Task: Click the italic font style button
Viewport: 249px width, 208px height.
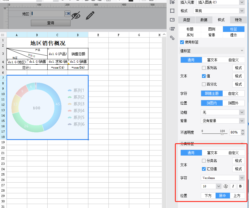Action: 233,186
